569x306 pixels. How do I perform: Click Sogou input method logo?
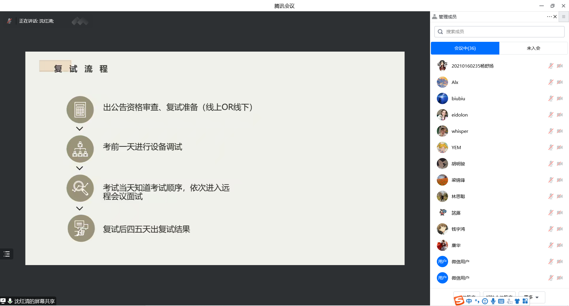[459, 301]
